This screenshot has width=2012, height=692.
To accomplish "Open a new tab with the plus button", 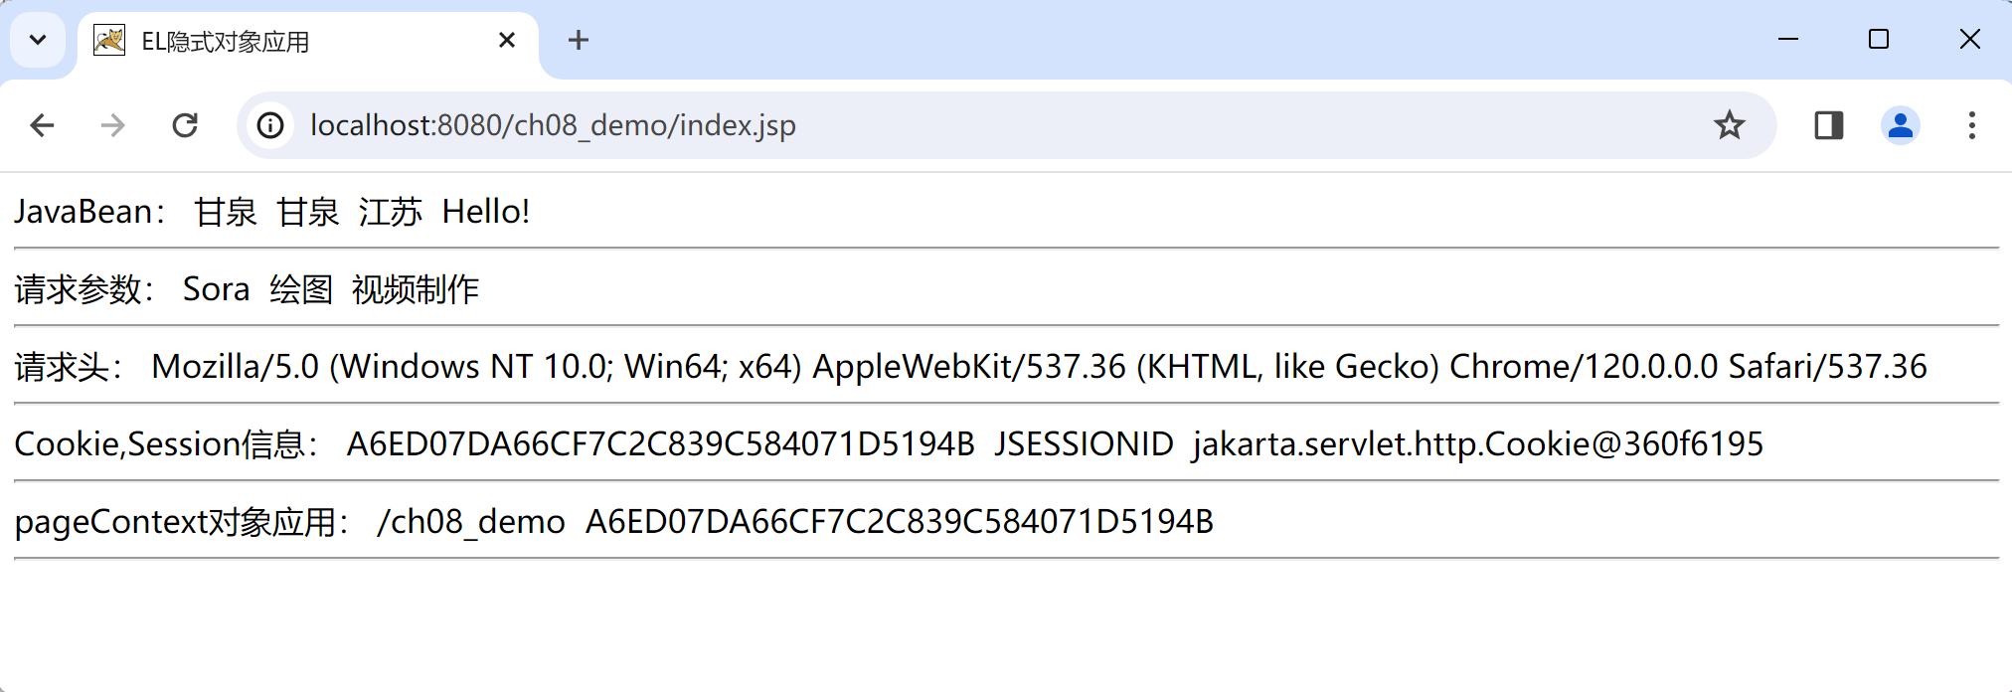I will tap(579, 41).
